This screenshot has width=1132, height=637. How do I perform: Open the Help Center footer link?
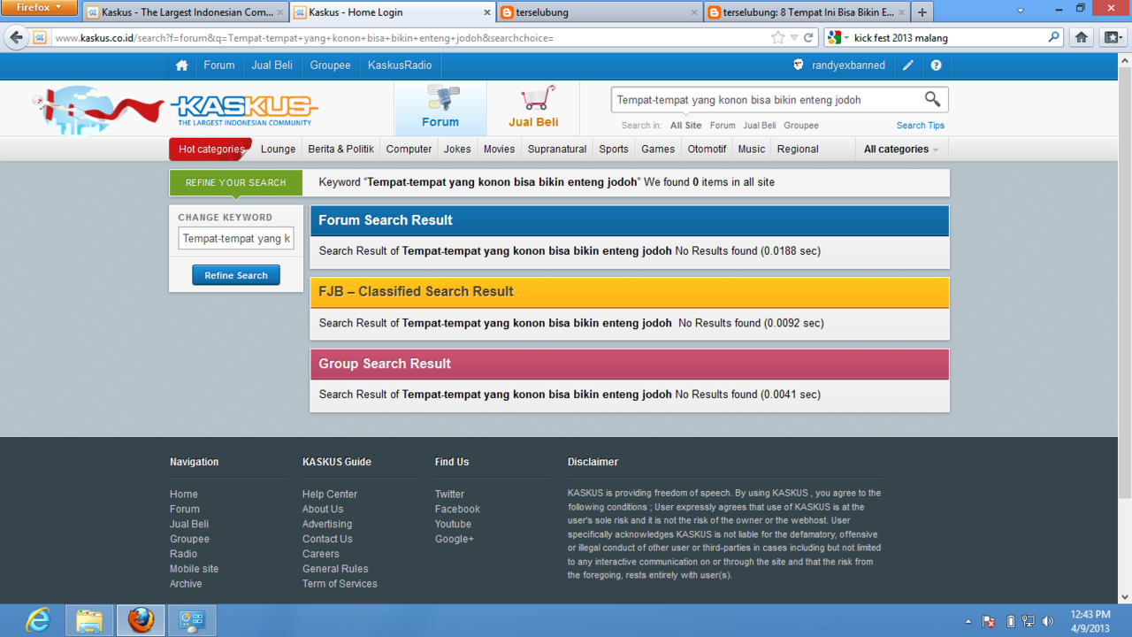(x=330, y=495)
